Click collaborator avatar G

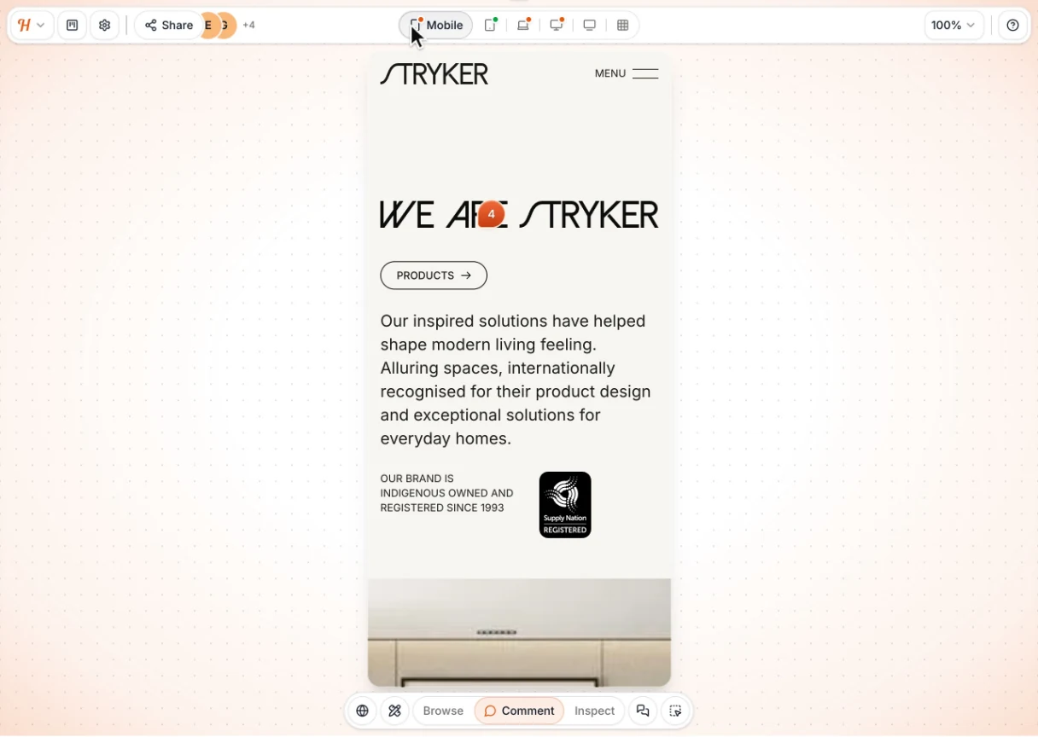[x=226, y=26]
